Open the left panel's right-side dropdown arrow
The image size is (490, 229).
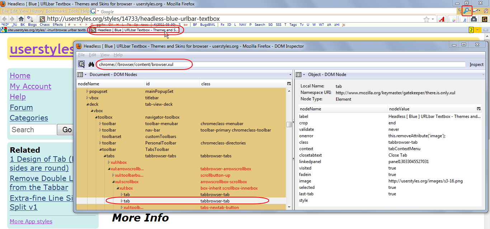click(x=290, y=75)
